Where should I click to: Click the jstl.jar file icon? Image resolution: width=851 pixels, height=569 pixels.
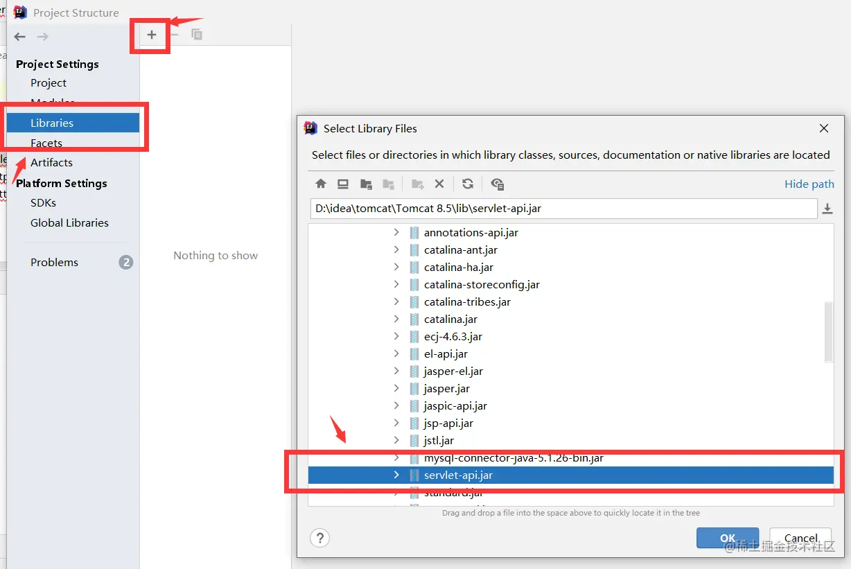(x=414, y=441)
